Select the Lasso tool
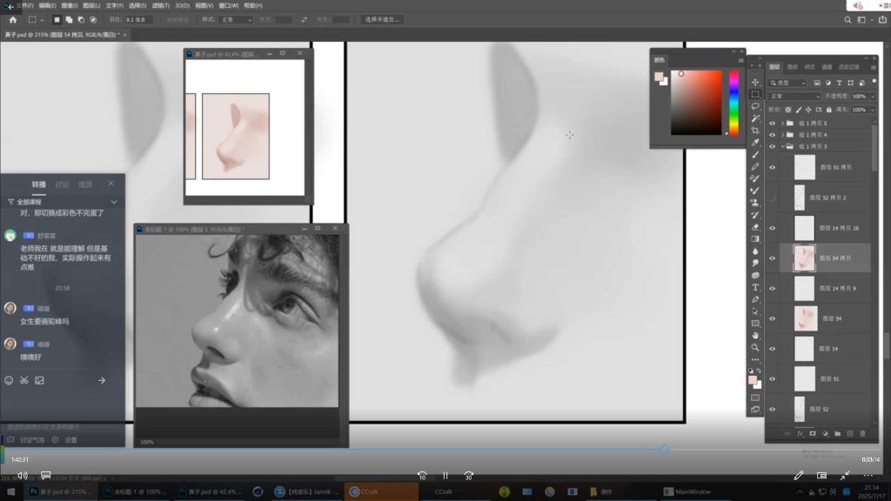The image size is (891, 501). click(755, 106)
